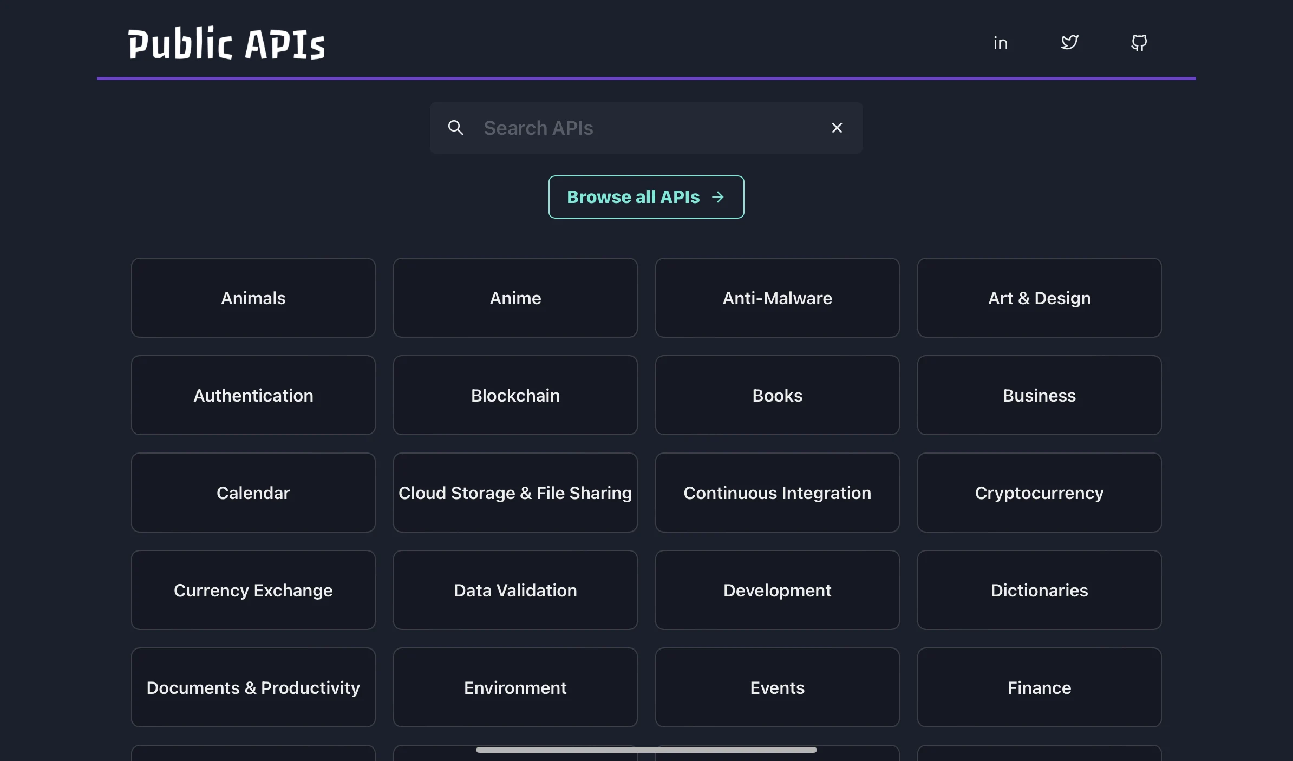Click the horizontal scrollbar at bottom

point(646,750)
